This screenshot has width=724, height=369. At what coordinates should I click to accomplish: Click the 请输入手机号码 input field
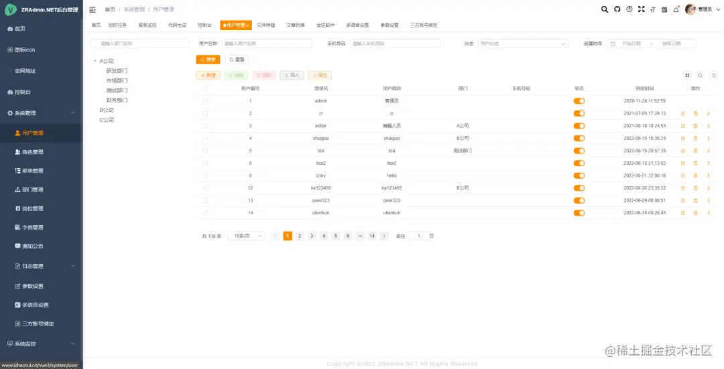(x=395, y=44)
